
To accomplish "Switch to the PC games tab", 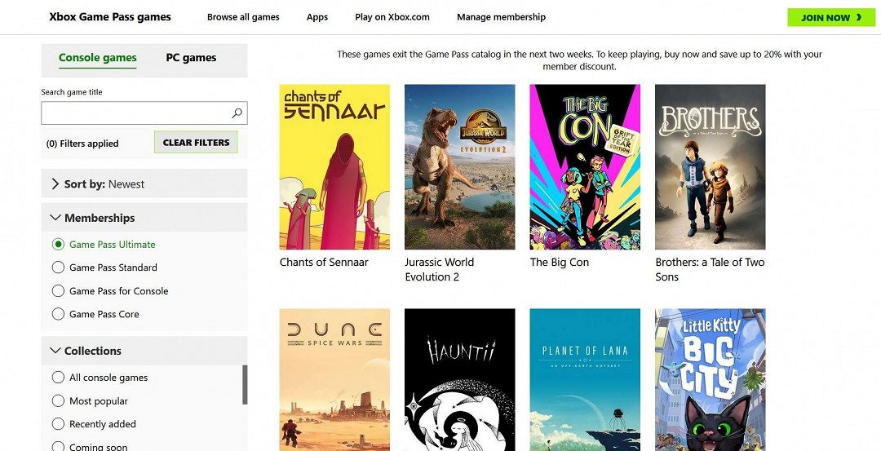I will [191, 58].
